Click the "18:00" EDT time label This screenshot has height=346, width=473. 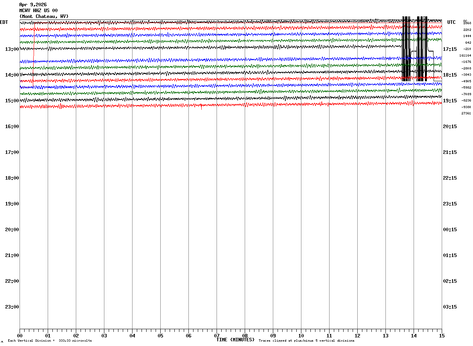12,178
